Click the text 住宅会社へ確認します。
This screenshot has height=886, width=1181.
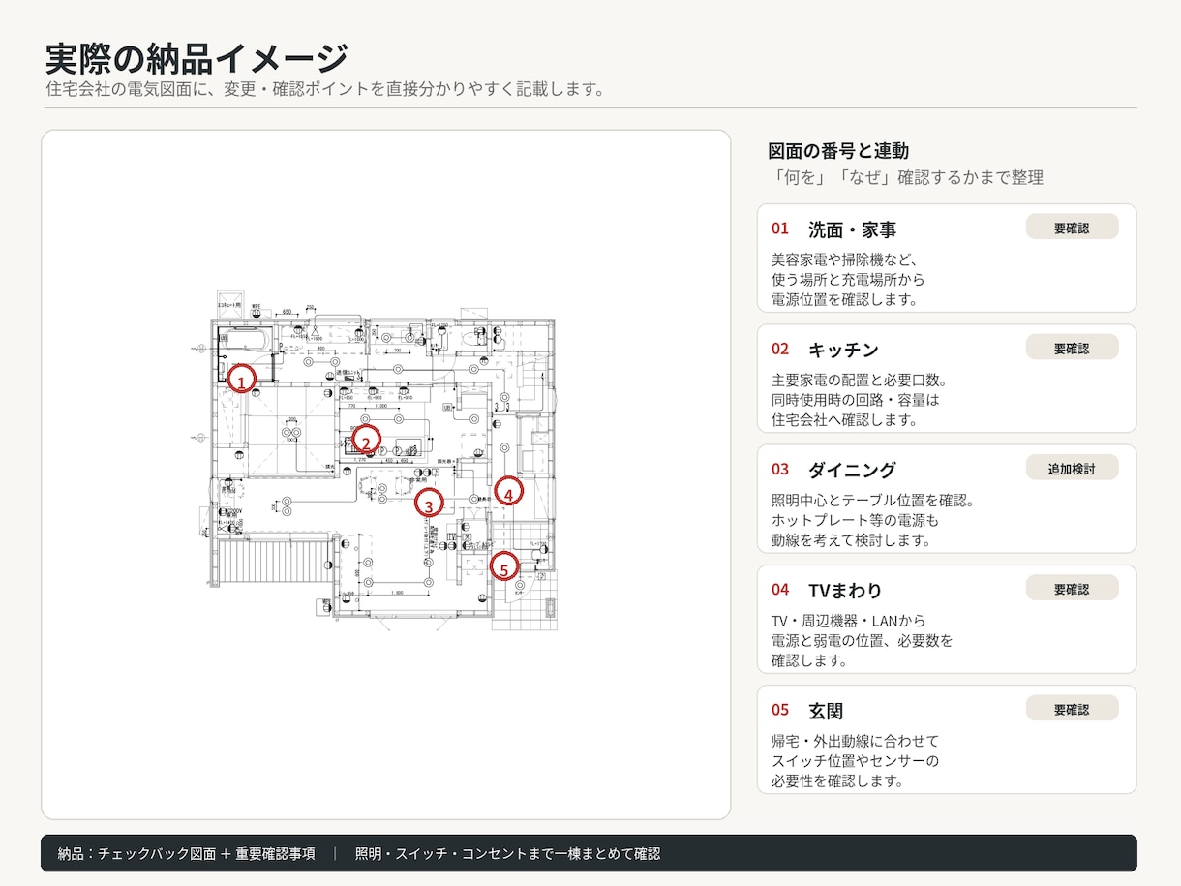pyautogui.click(x=844, y=419)
